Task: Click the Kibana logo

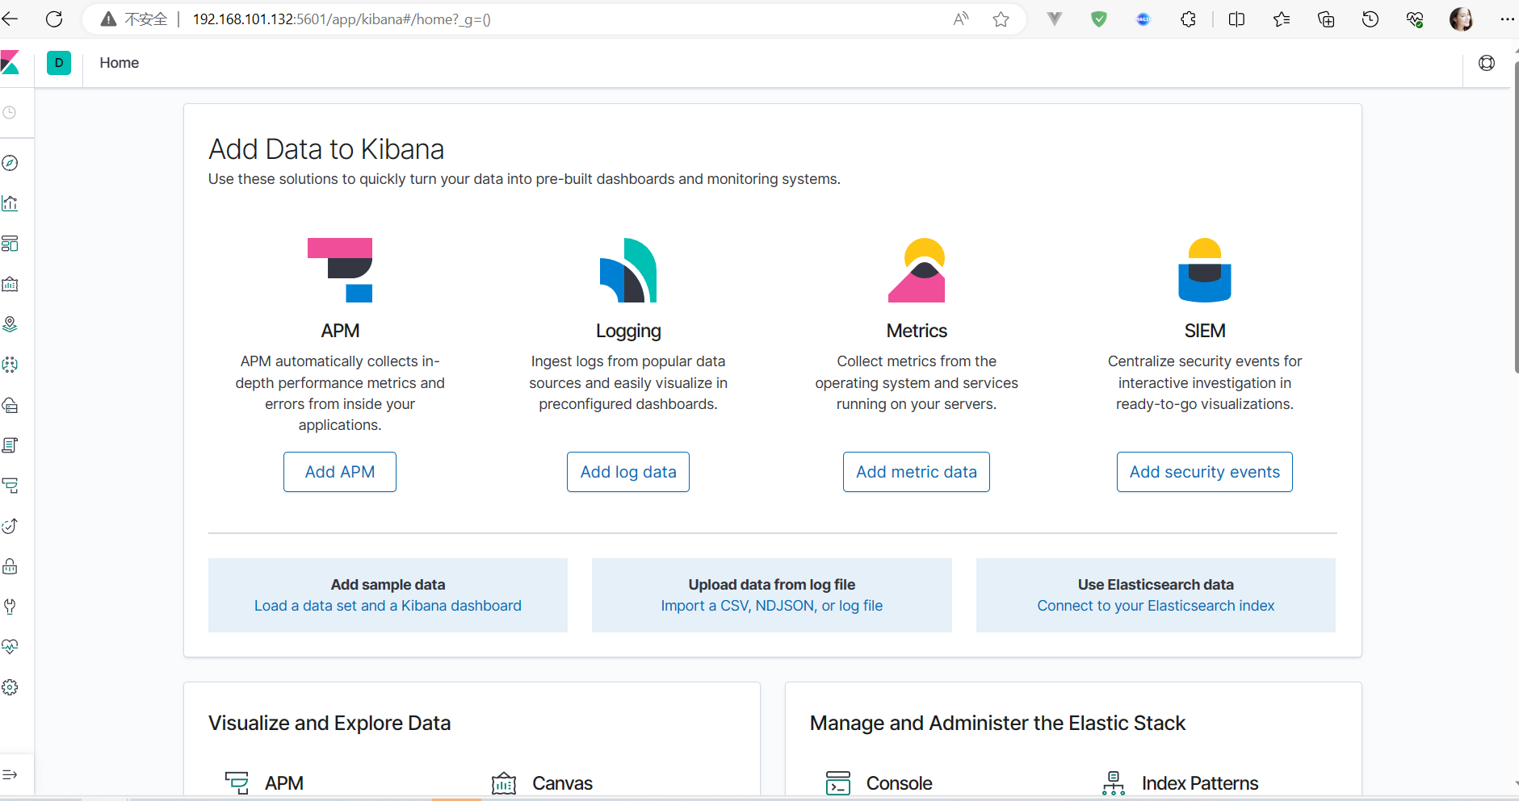Action: tap(10, 63)
